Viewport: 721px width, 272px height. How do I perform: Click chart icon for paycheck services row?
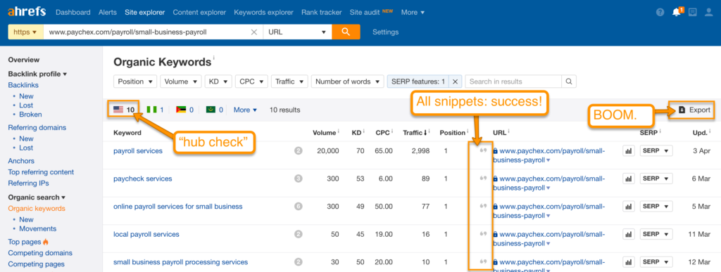click(629, 179)
